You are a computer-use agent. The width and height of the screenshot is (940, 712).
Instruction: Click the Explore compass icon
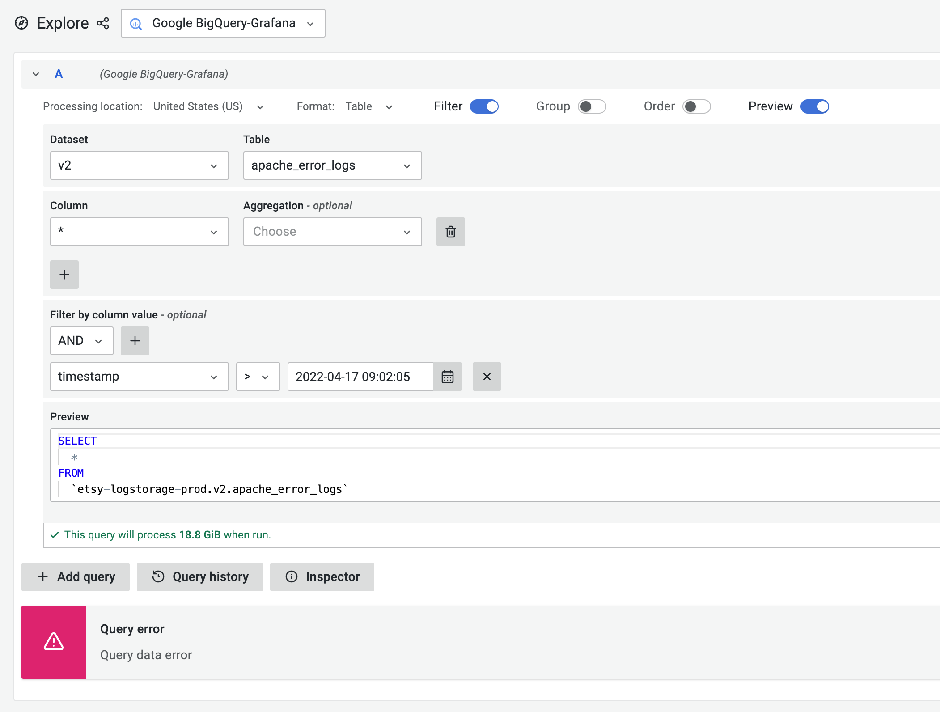point(21,23)
